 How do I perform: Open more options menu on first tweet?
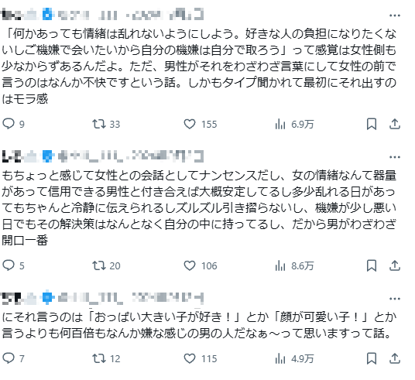(x=395, y=15)
